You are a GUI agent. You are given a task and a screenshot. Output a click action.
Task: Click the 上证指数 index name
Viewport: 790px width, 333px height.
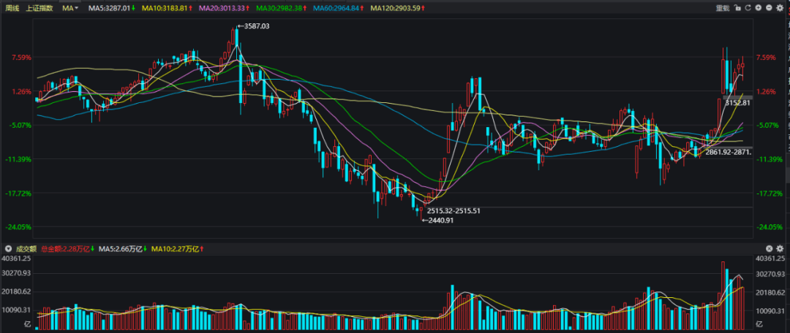click(39, 8)
